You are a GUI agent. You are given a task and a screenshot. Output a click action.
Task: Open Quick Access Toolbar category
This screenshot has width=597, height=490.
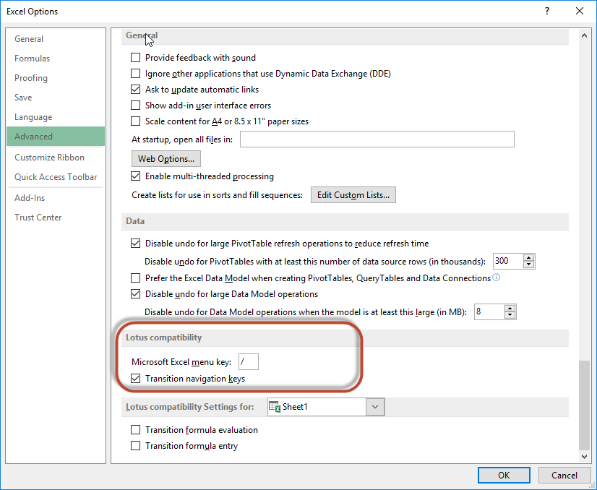(x=56, y=176)
